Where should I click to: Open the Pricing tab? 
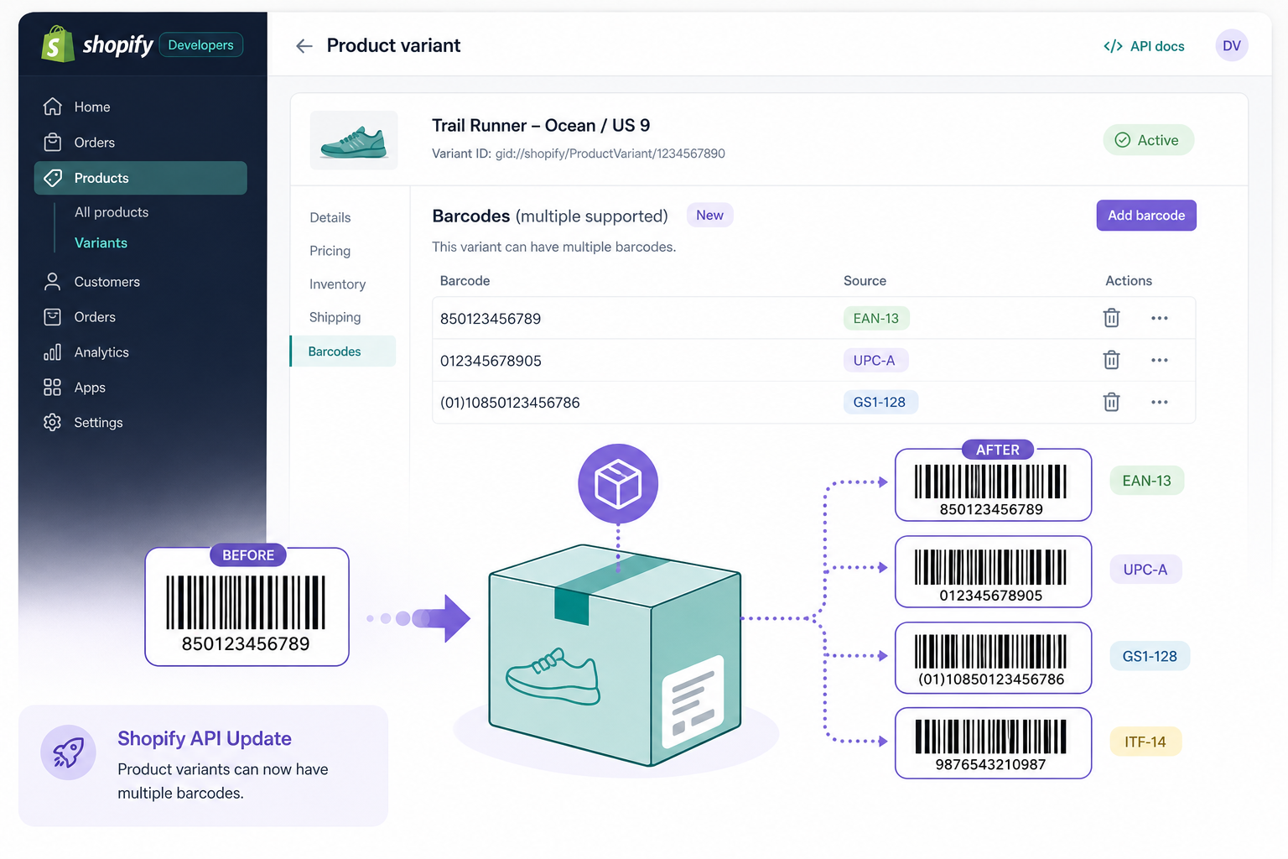coord(330,251)
